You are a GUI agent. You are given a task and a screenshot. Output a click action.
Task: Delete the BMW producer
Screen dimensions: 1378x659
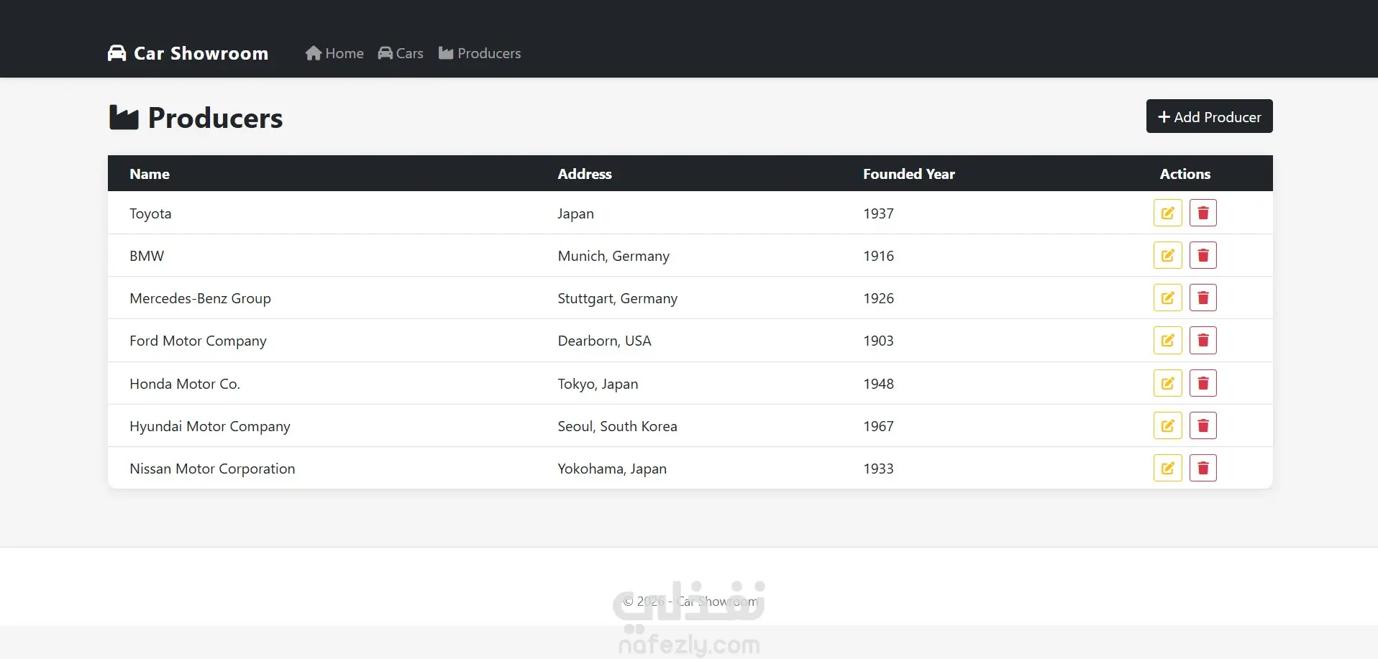coord(1203,255)
